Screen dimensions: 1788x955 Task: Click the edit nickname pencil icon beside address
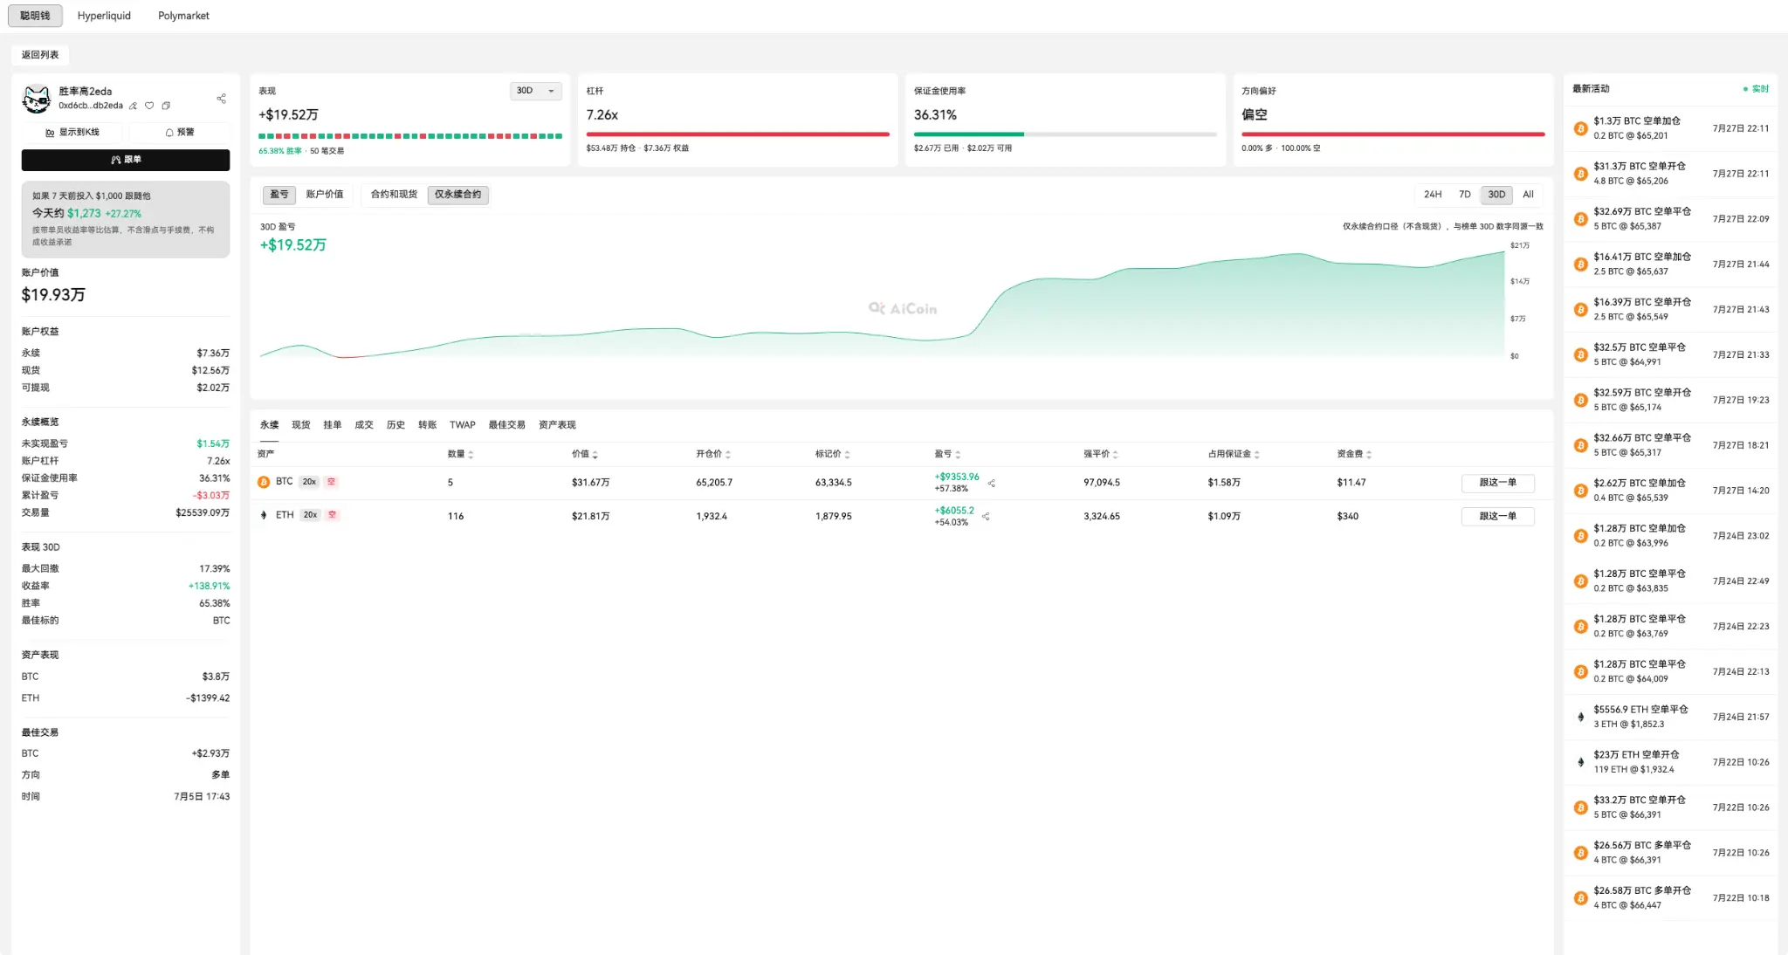click(x=134, y=106)
